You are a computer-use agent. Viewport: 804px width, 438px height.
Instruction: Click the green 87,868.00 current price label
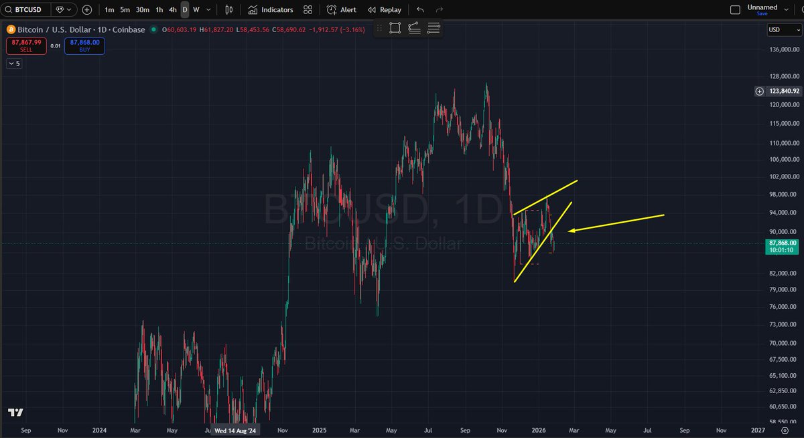(782, 246)
